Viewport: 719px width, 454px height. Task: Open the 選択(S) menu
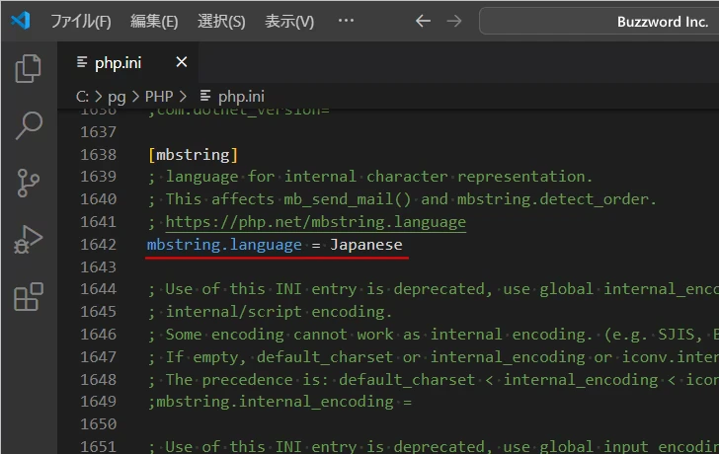221,21
